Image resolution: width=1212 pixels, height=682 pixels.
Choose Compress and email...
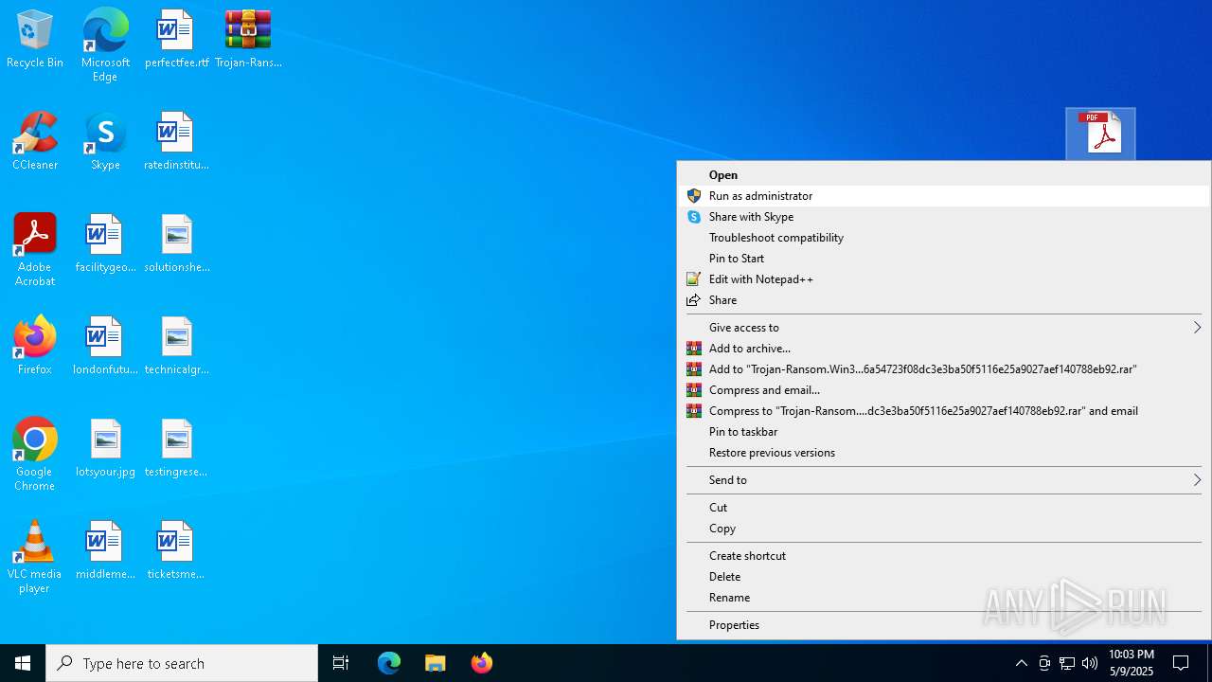coord(944,390)
